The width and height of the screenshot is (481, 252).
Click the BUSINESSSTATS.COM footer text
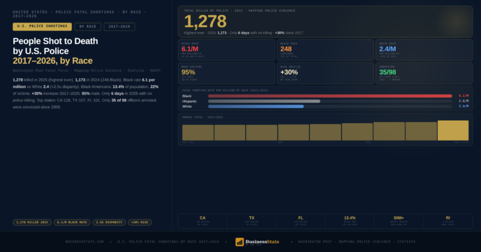tap(85, 242)
